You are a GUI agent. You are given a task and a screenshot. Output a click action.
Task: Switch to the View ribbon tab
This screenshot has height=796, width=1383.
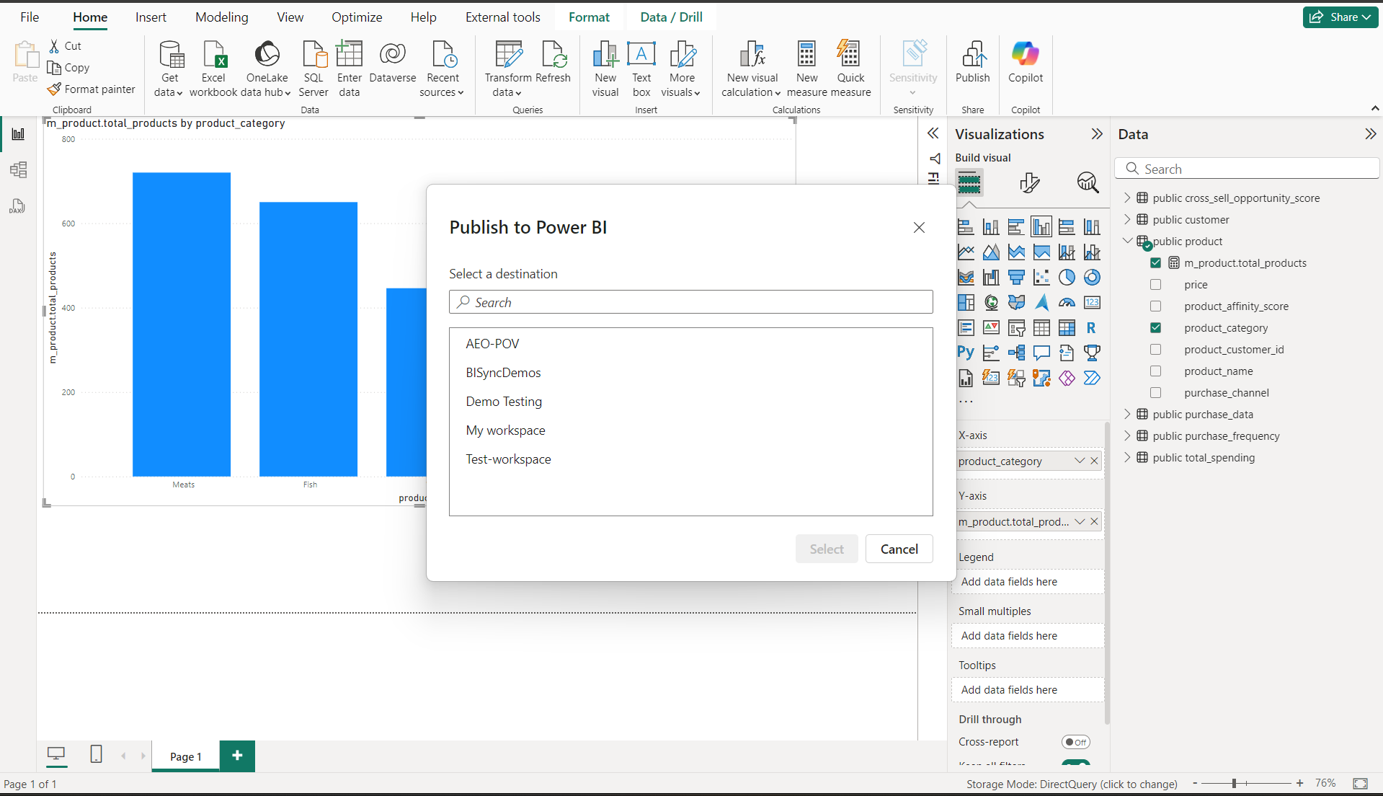click(x=290, y=17)
